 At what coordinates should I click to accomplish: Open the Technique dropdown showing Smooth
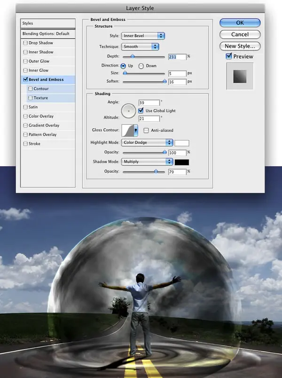point(140,46)
